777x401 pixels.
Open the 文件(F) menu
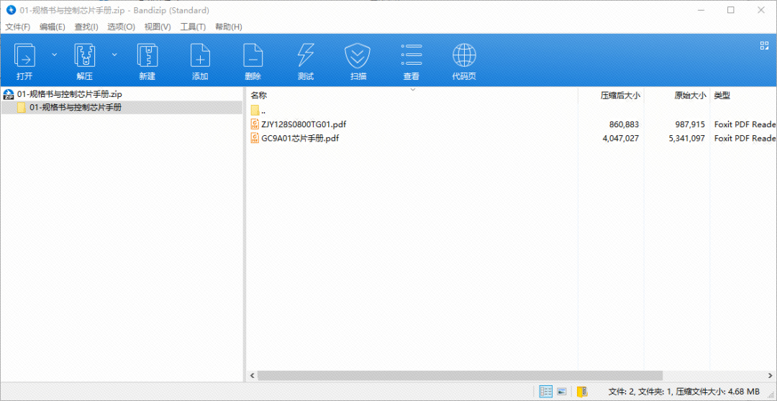[18, 27]
